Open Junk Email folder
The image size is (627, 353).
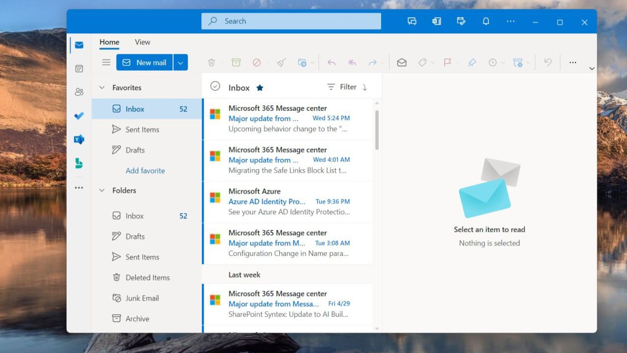[x=146, y=298]
